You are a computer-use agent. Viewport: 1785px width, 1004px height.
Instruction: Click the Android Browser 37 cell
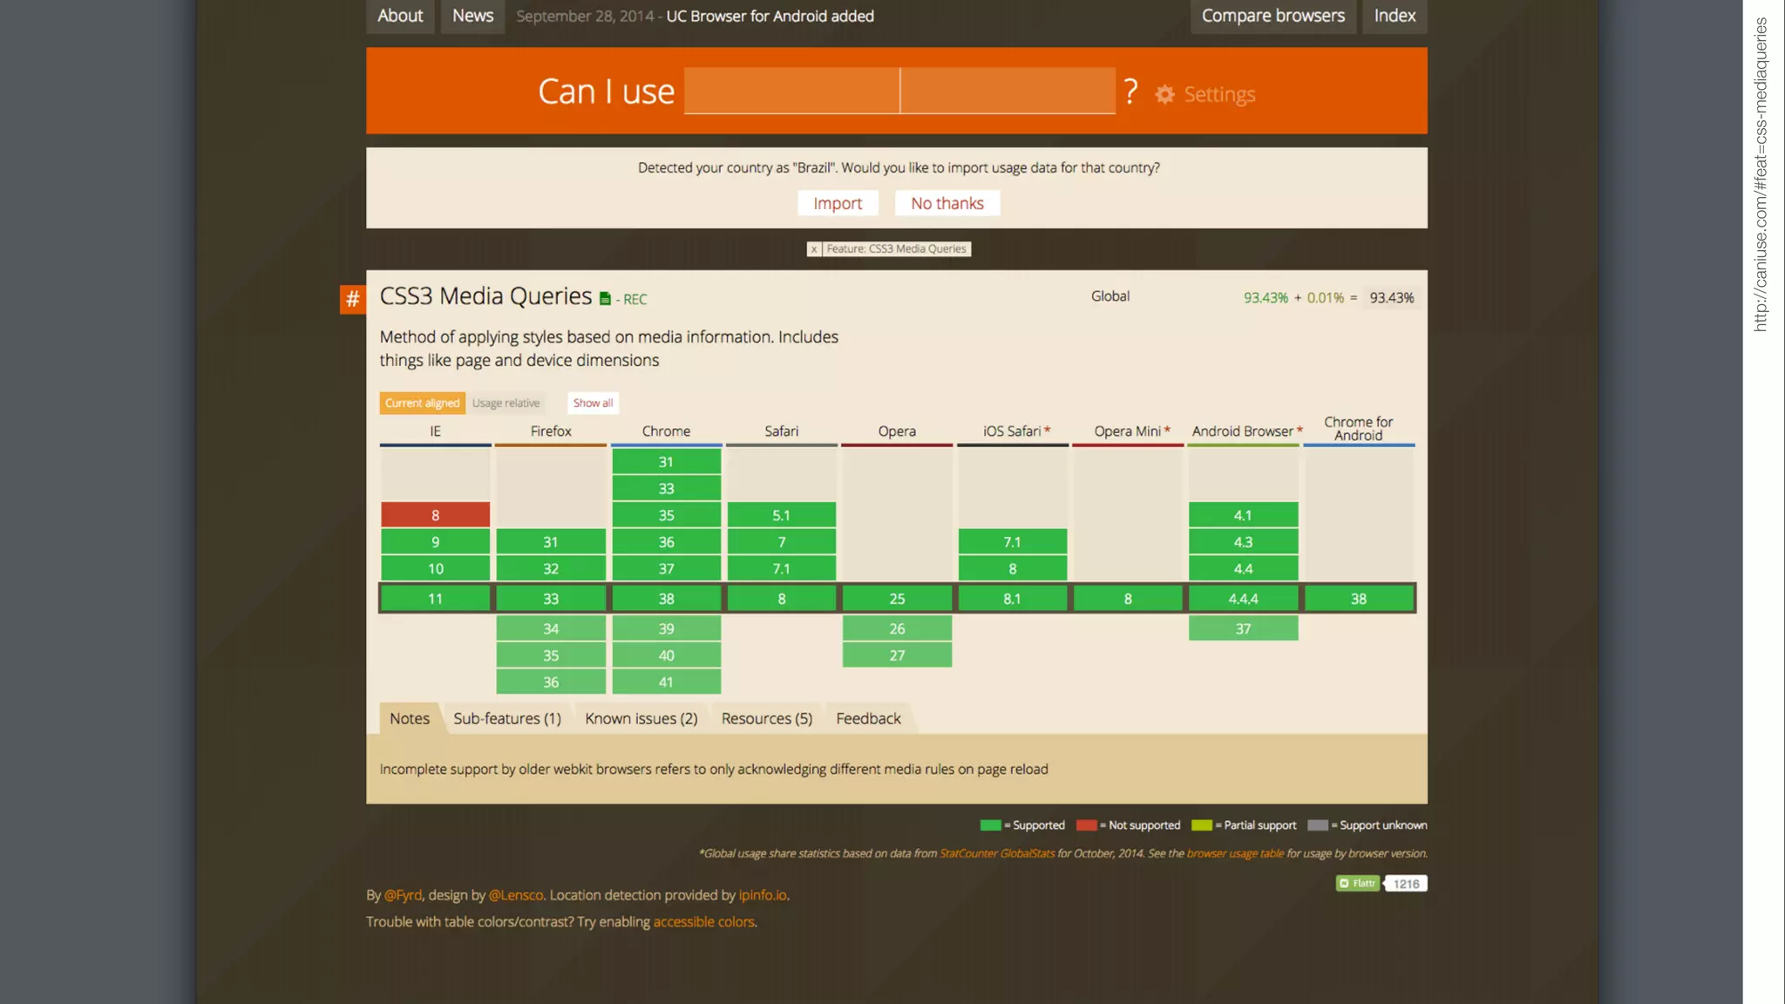(1243, 628)
